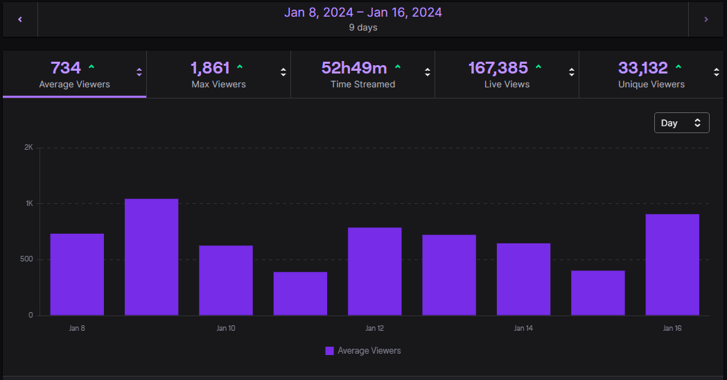Open the Day granularity dropdown
Screen dimensions: 727x380
point(681,123)
